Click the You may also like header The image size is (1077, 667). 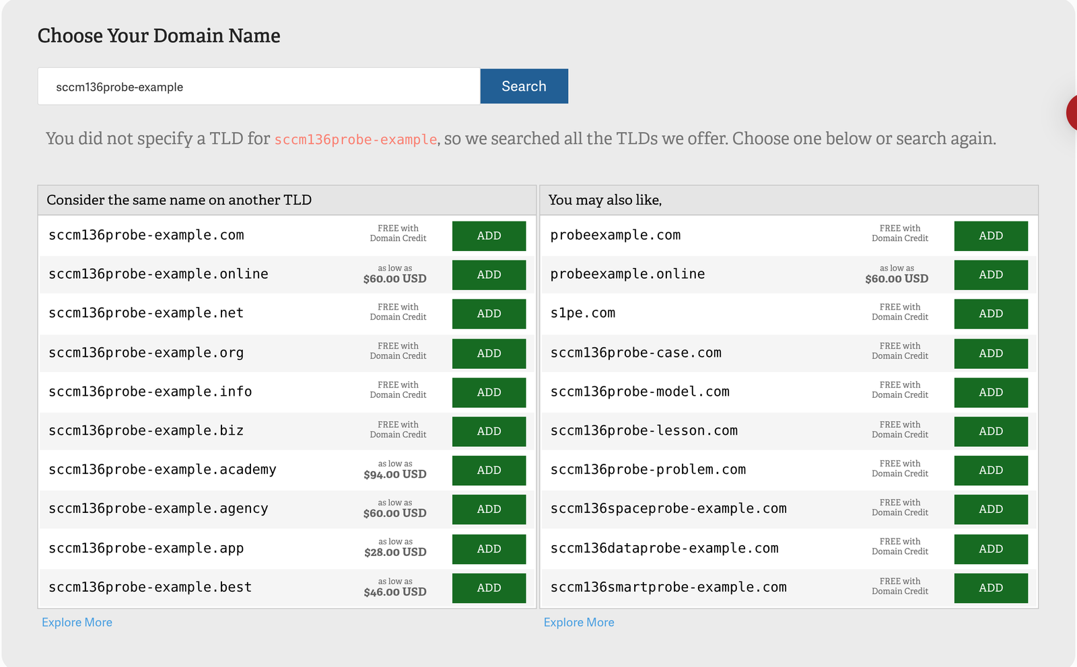point(605,200)
